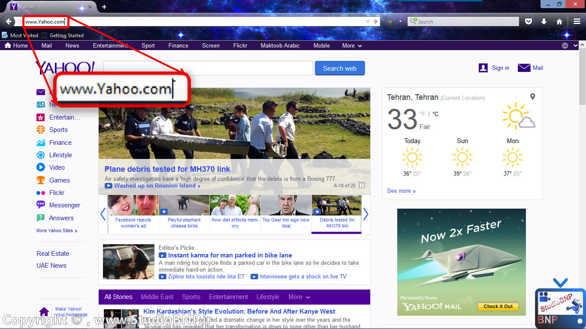Open News in Yahoo navigation bar
Image resolution: width=586 pixels, height=329 pixels.
click(x=72, y=45)
